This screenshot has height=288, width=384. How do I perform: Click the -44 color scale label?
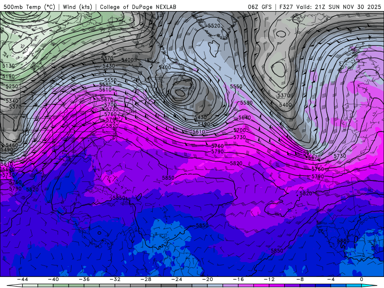(23, 279)
